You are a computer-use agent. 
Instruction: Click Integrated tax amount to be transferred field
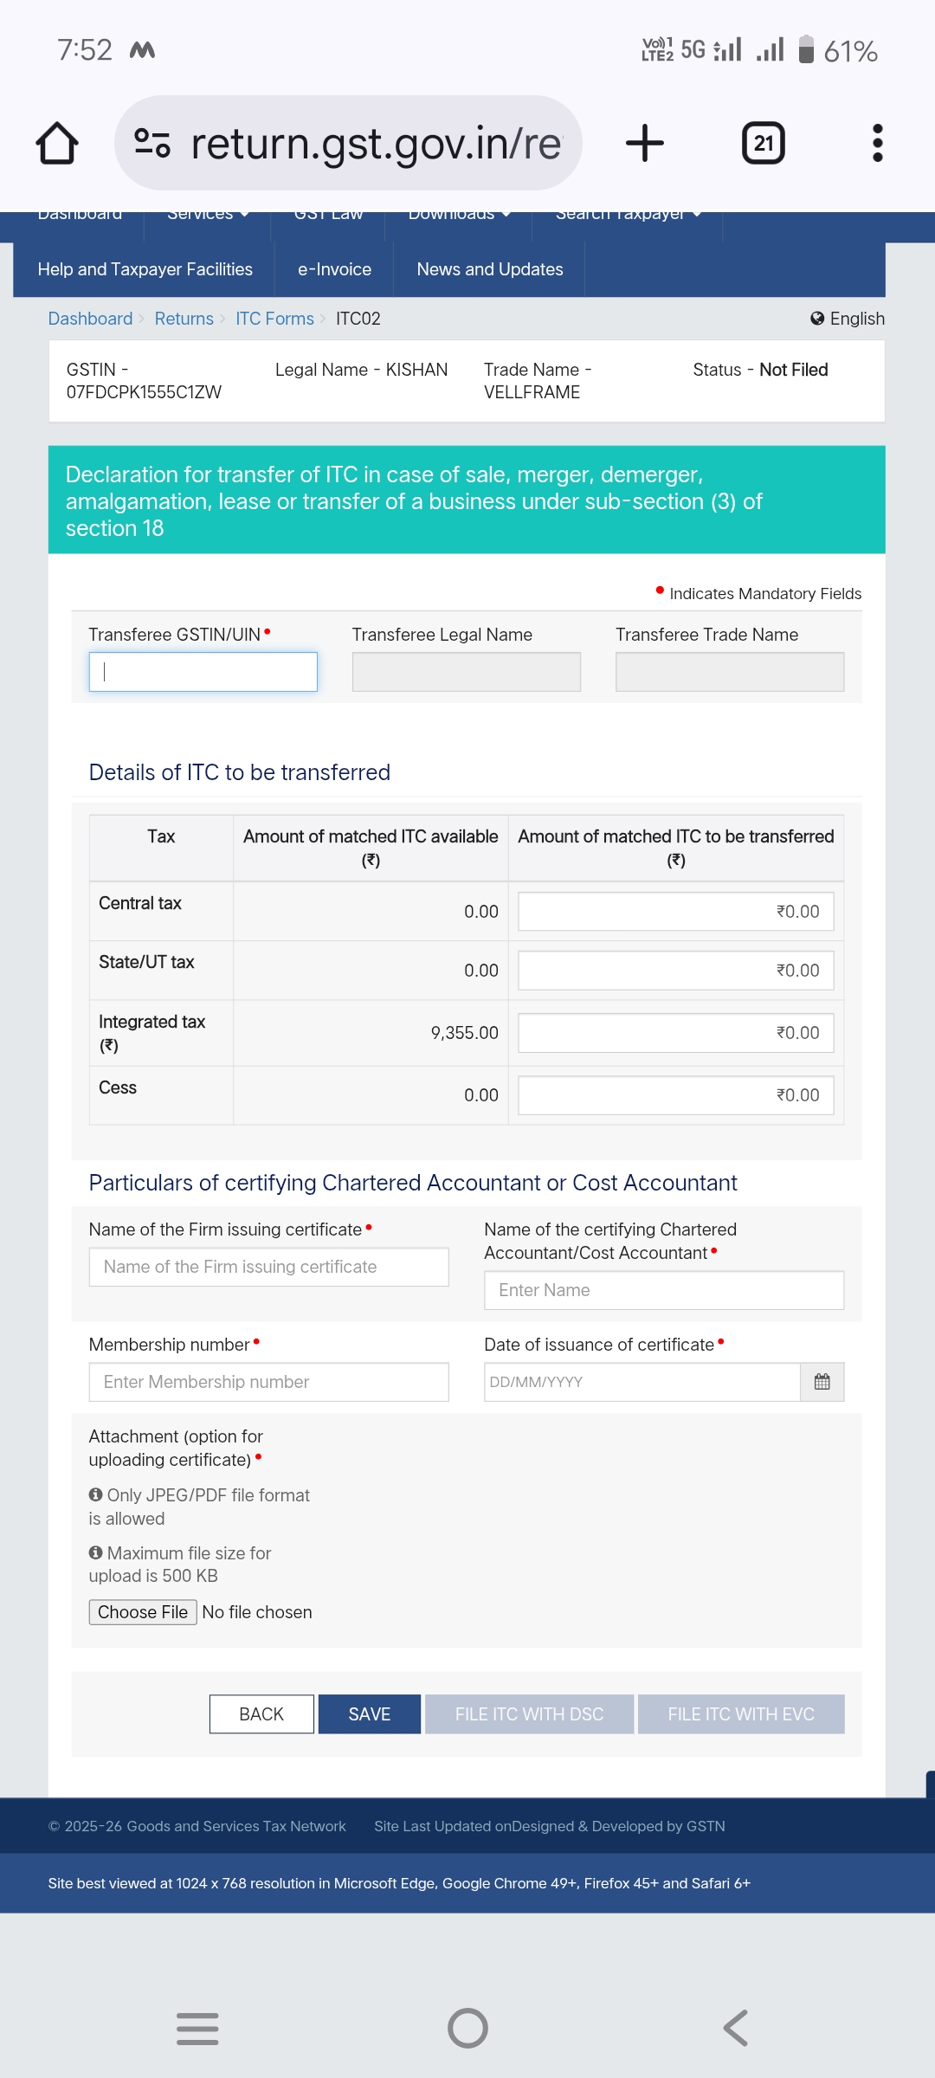coord(675,1033)
